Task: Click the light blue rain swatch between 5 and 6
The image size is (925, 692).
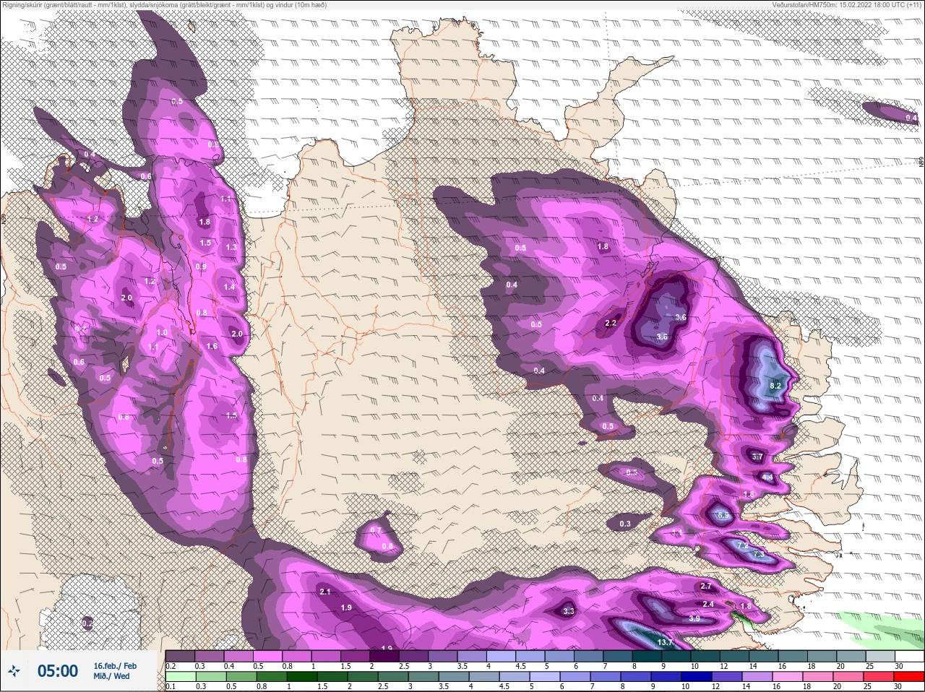Action: (x=545, y=677)
